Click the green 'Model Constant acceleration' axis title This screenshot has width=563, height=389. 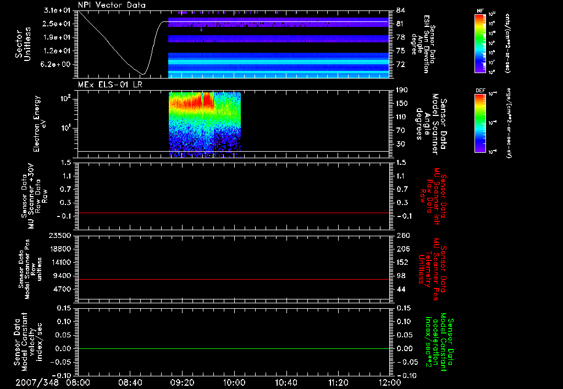click(440, 343)
